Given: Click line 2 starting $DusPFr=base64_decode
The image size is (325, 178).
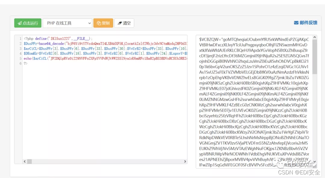Looking at the screenshot, I should pyautogui.click(x=105, y=44).
